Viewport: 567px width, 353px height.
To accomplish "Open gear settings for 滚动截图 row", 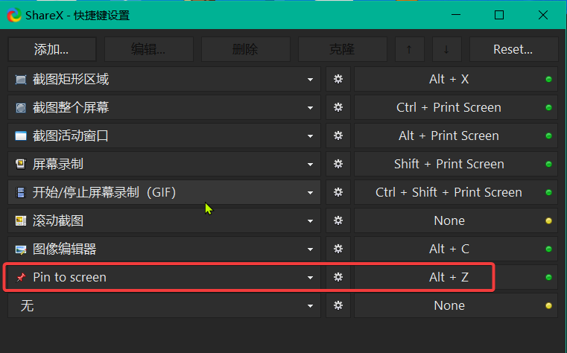I will (x=338, y=220).
